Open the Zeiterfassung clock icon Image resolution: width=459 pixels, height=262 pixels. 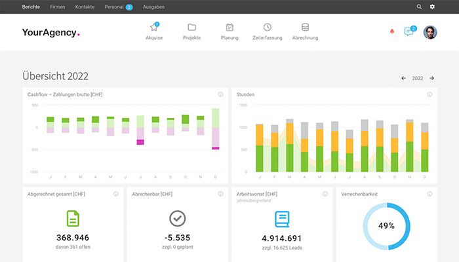pos(268,28)
